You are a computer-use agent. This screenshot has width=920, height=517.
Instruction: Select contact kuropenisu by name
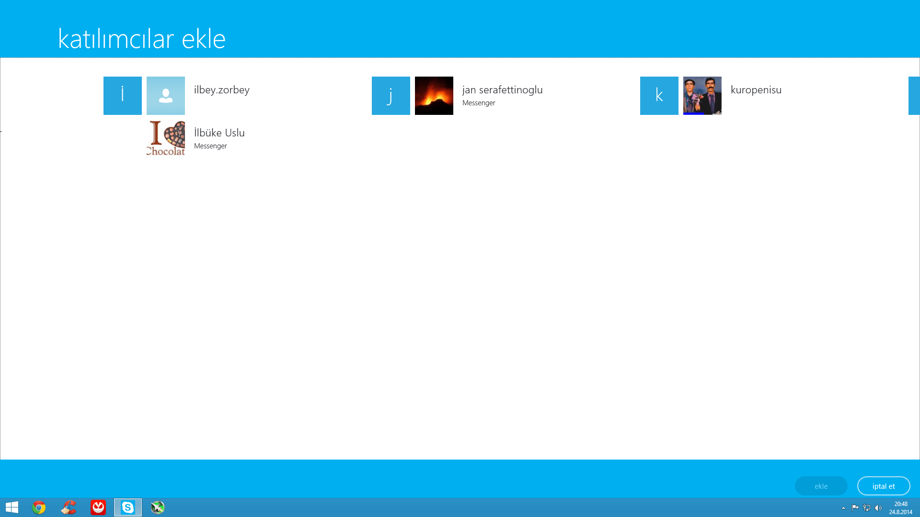click(x=756, y=90)
